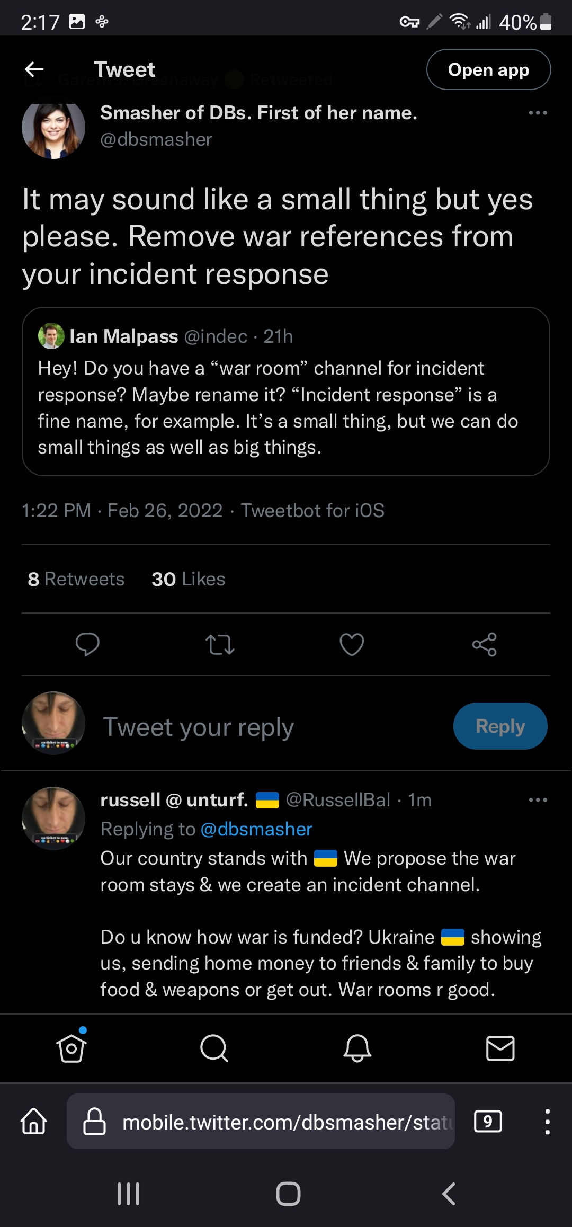Tap the reply speech bubble icon
The height and width of the screenshot is (1227, 572).
point(87,644)
